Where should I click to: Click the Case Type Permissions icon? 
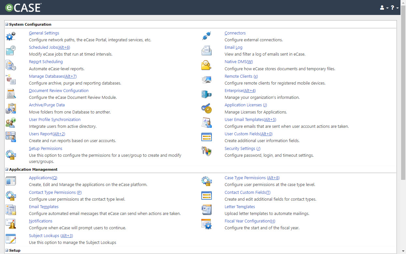click(x=207, y=181)
